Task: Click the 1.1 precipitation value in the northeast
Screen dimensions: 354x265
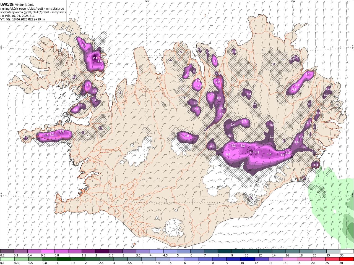Action: (x=308, y=74)
